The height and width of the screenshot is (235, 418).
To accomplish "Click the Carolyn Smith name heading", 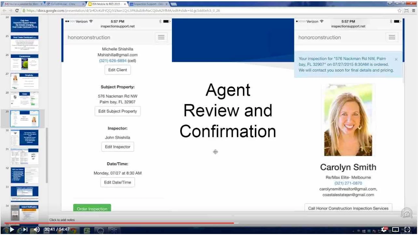I will 348,167.
